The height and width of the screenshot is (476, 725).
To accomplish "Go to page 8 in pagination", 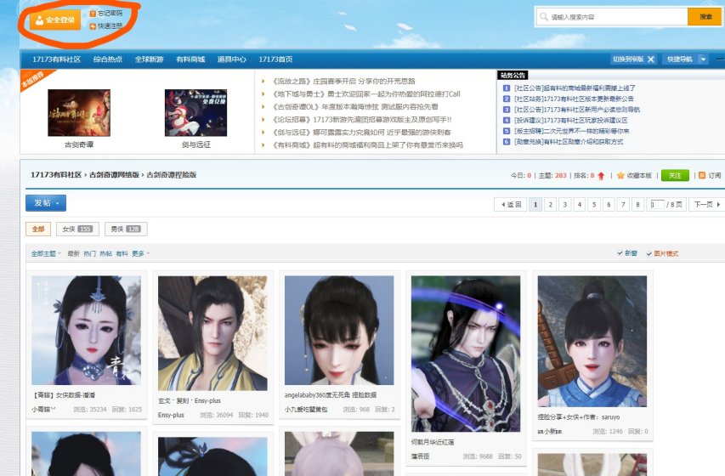I will [x=637, y=205].
